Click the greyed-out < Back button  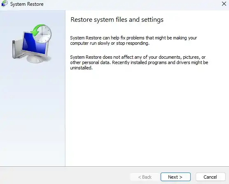click(145, 177)
